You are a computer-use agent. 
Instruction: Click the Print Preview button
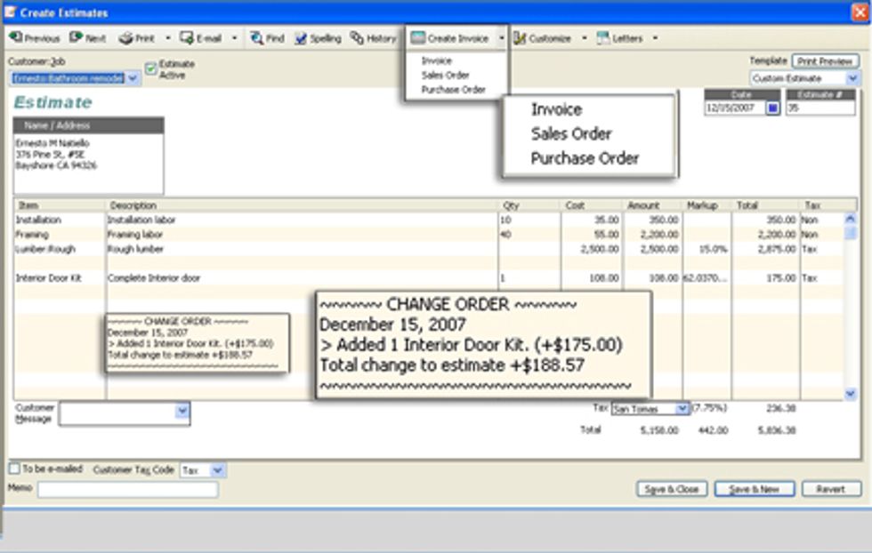tap(826, 61)
